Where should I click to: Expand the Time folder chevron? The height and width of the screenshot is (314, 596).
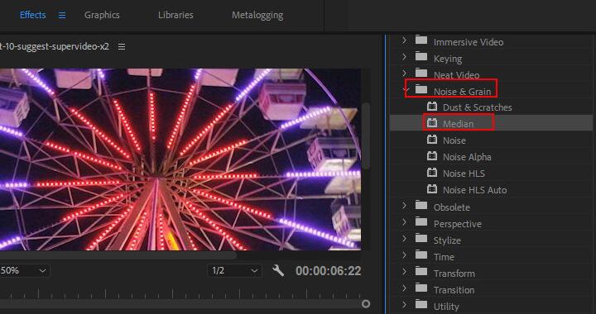point(404,255)
